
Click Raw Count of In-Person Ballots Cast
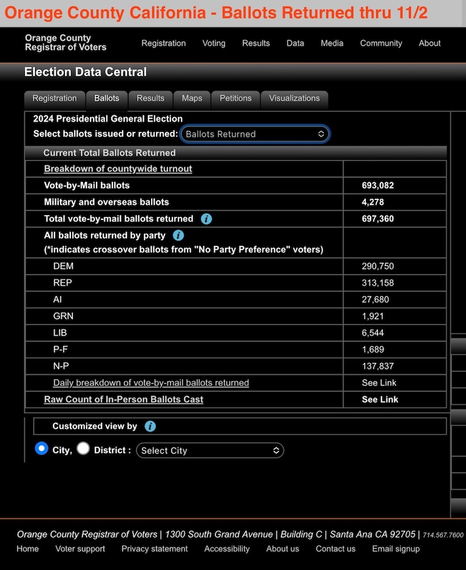pyautogui.click(x=124, y=399)
